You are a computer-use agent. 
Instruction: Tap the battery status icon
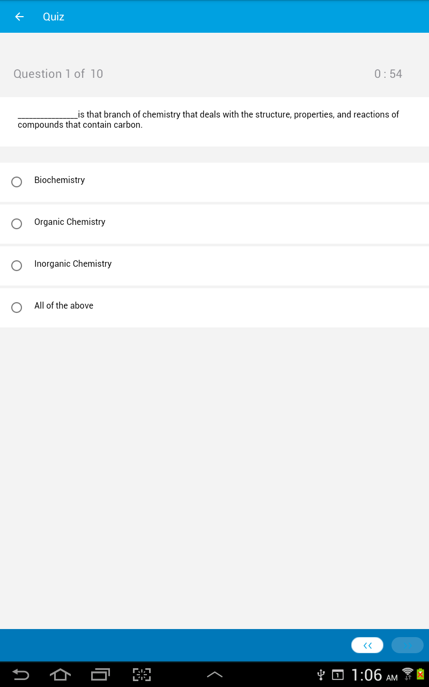tap(420, 674)
